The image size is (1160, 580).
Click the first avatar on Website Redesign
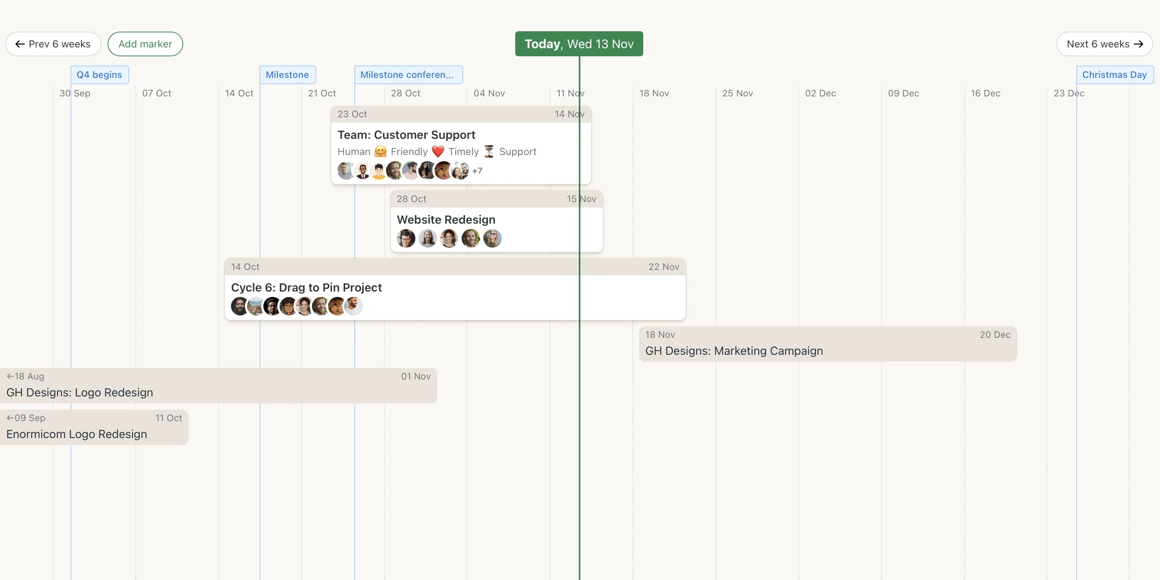click(x=406, y=239)
